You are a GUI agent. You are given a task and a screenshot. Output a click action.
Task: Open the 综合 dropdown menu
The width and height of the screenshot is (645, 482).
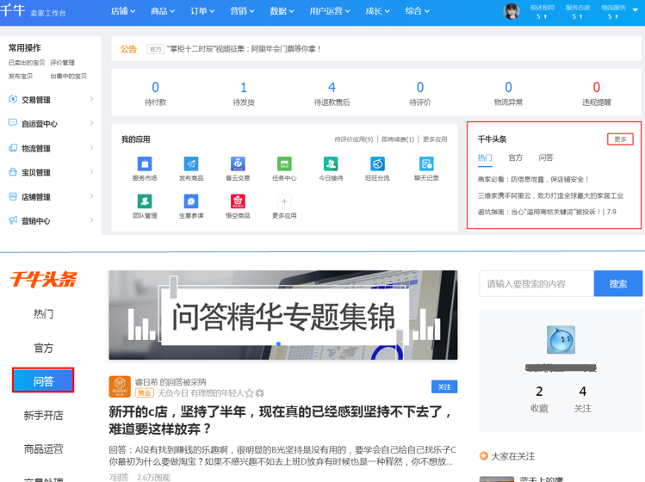(x=417, y=11)
